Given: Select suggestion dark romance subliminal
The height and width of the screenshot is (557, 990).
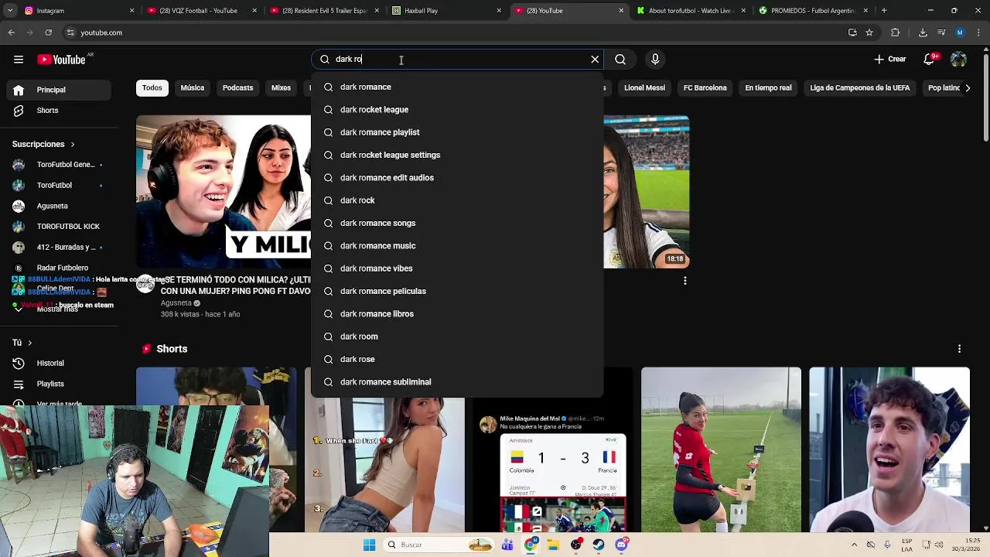Looking at the screenshot, I should (x=457, y=382).
